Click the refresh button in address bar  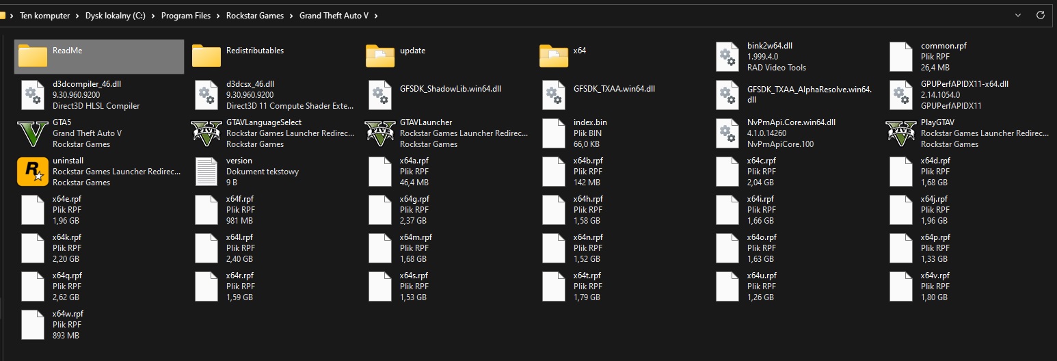pos(1041,14)
